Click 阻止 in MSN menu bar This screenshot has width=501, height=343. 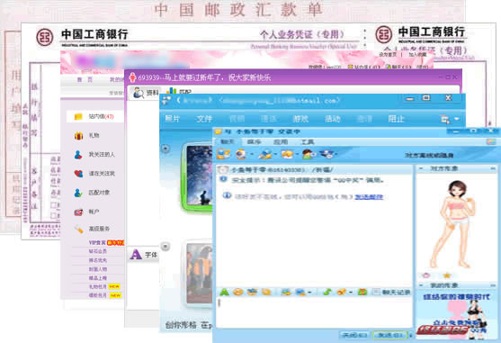[x=396, y=119]
